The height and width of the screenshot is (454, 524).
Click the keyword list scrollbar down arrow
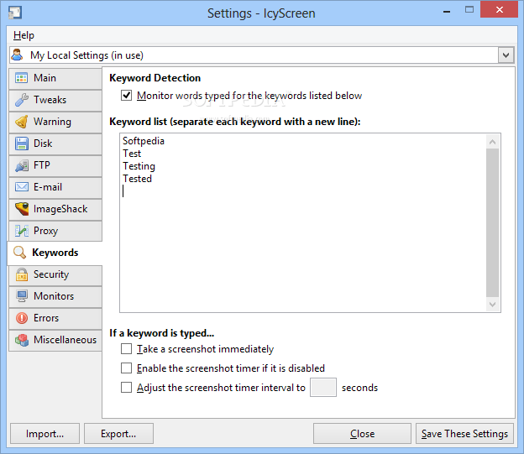492,305
